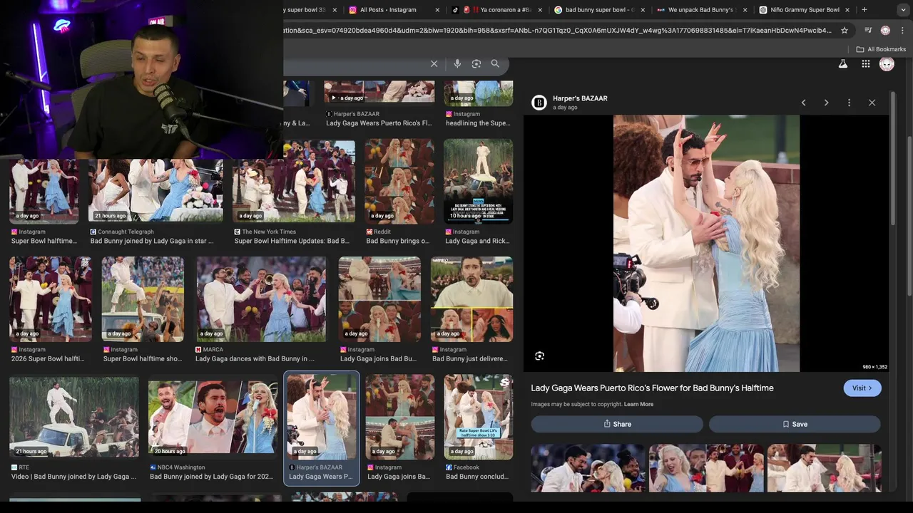Switch to We unpack Bad Bunny's tab
The height and width of the screenshot is (513, 913).
click(x=700, y=10)
